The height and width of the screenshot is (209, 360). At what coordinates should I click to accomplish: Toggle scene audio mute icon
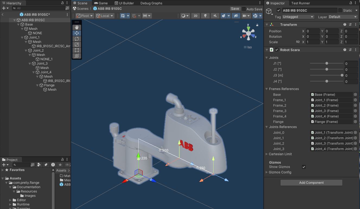(215, 16)
